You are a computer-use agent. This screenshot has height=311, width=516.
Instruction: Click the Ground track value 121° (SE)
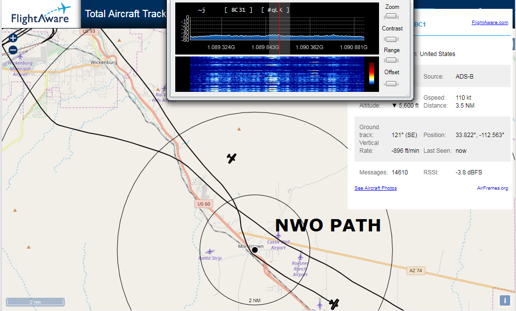404,135
